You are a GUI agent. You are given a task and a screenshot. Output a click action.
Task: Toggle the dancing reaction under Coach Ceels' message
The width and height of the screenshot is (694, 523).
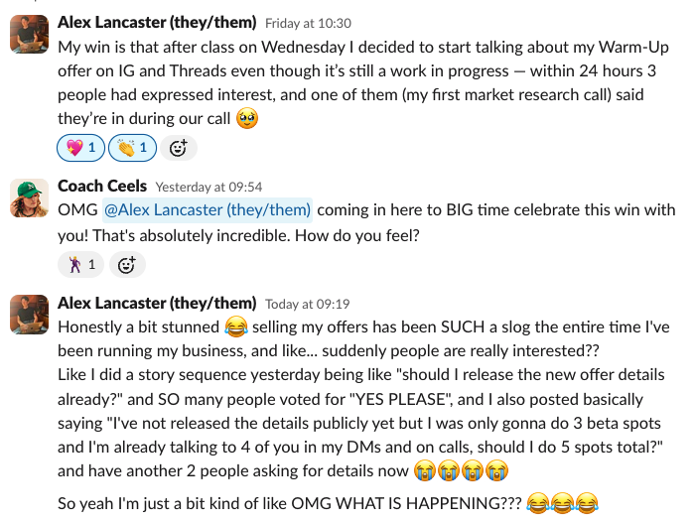pyautogui.click(x=81, y=264)
